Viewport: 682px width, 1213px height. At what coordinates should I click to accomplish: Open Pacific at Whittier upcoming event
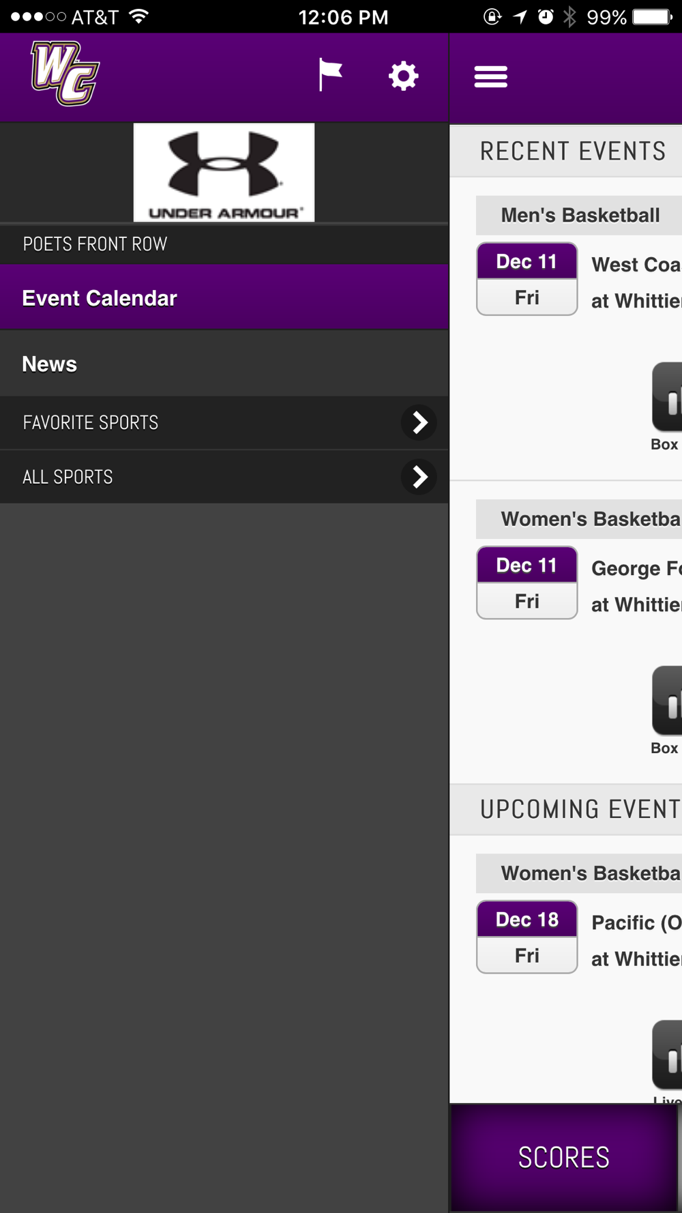636,940
